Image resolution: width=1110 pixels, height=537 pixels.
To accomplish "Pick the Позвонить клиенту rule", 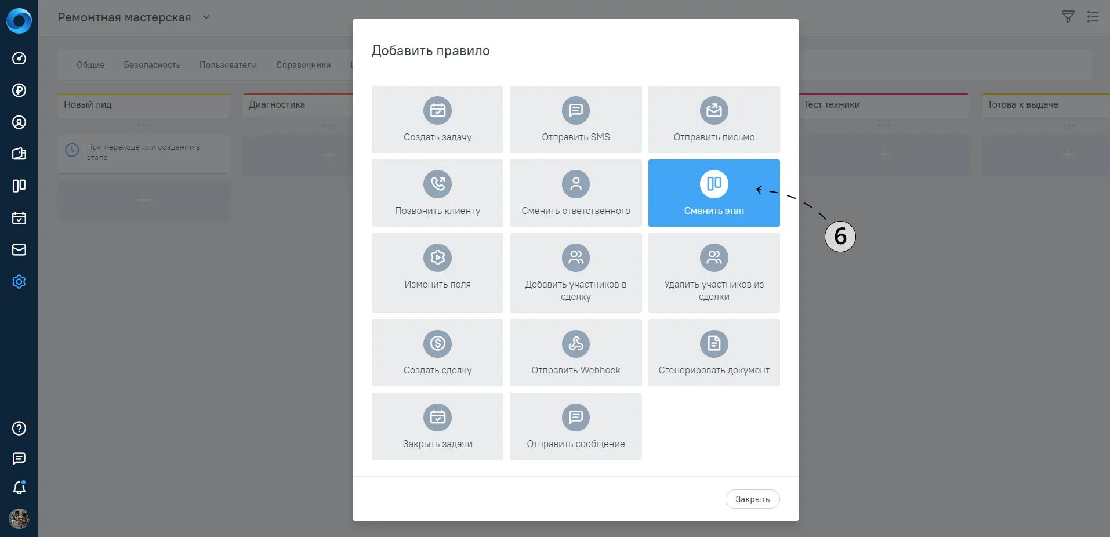I will tap(437, 193).
